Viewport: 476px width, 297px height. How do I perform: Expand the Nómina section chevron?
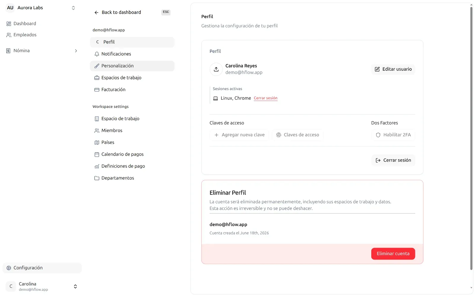pyautogui.click(x=76, y=51)
